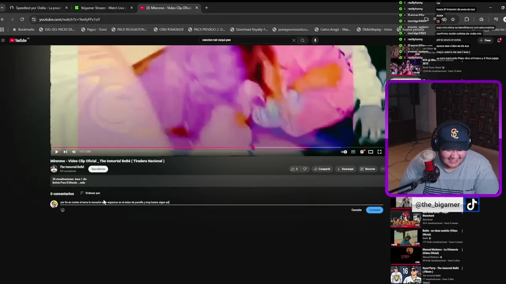Play the Mirenme video
The image size is (506, 284).
tap(56, 152)
